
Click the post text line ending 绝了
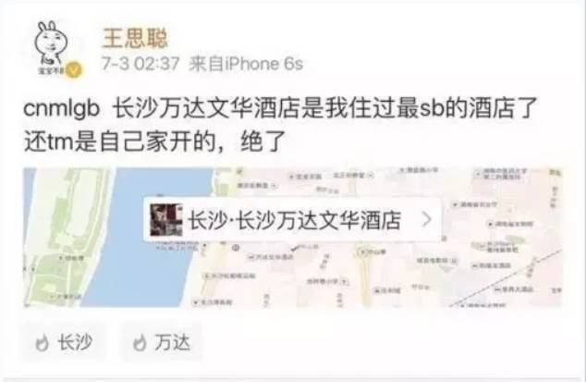154,142
